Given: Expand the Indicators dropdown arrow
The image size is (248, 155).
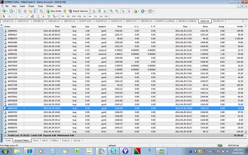Looking at the screenshot, I should pyautogui.click(x=138, y=11).
